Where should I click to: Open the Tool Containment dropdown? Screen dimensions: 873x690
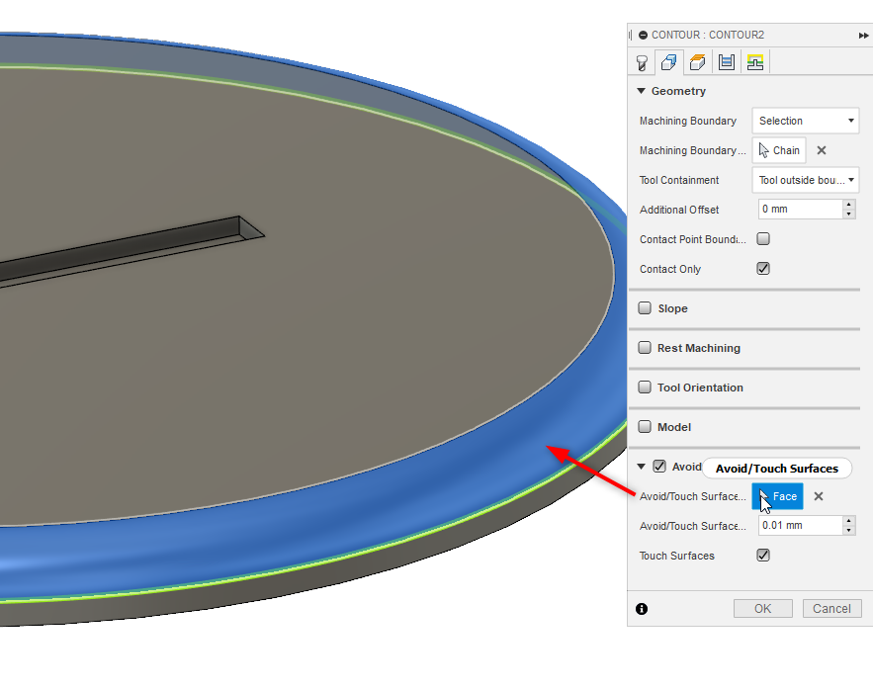point(805,180)
